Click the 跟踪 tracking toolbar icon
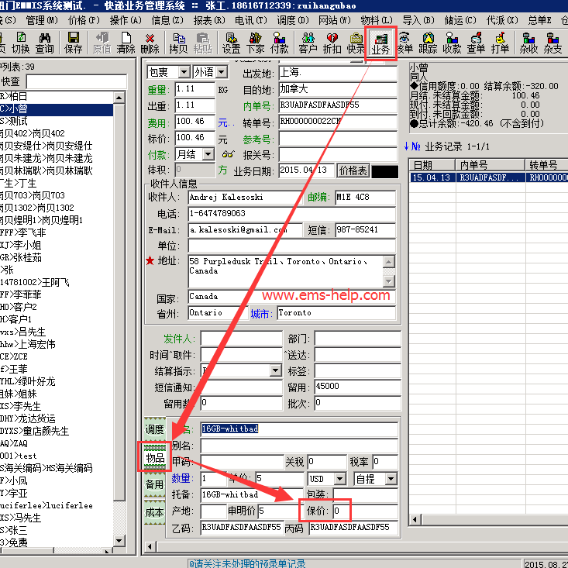The image size is (568, 568). point(429,43)
